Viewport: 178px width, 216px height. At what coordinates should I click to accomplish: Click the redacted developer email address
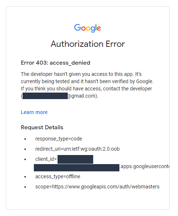45,96
